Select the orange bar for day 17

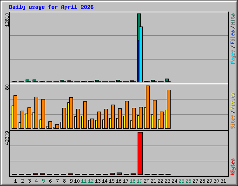coord(127,115)
